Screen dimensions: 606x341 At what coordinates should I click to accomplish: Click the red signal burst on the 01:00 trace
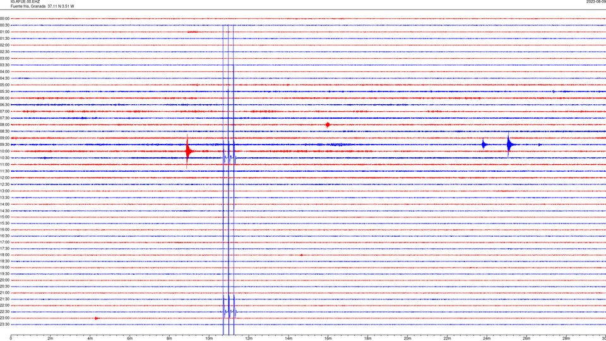click(x=193, y=32)
